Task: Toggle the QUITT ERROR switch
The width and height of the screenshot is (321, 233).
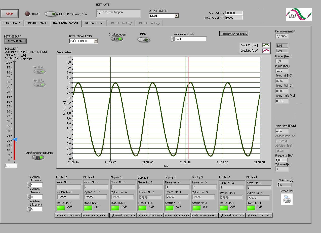Action: [51, 14]
